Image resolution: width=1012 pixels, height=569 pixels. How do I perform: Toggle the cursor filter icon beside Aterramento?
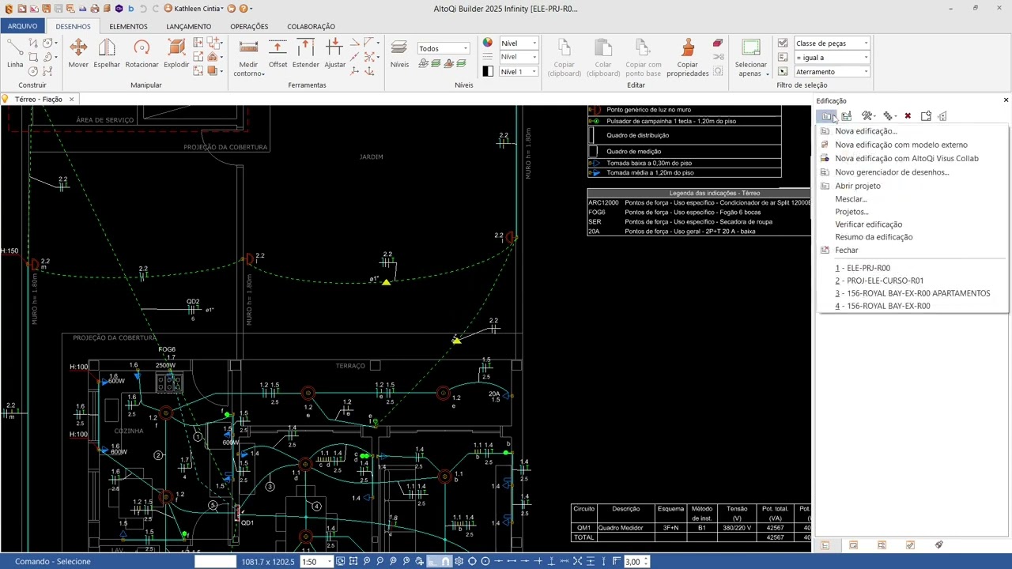783,71
